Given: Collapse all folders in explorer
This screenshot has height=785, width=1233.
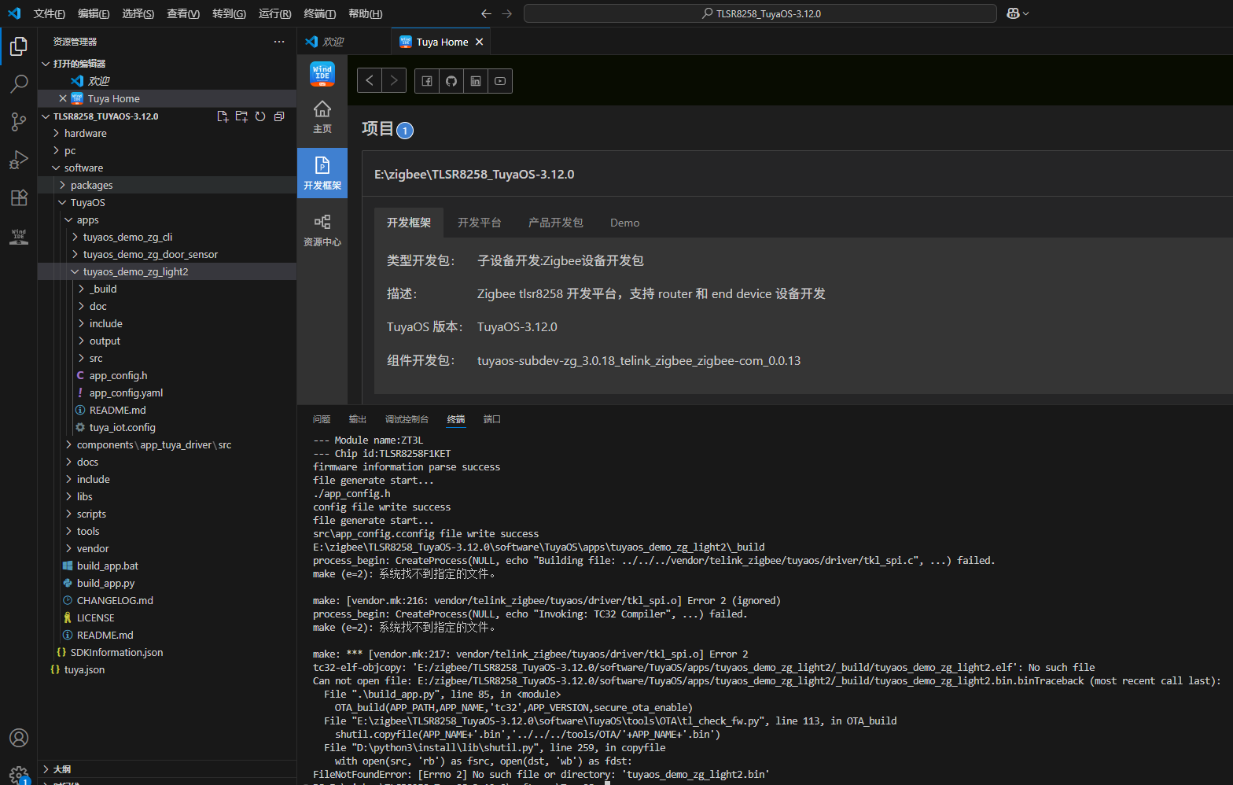Looking at the screenshot, I should tap(279, 116).
